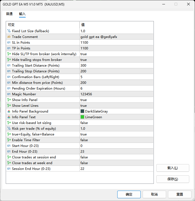This screenshot has width=195, height=201.
Task: Select the End Hour value 23
Action: pyautogui.click(x=116, y=151)
